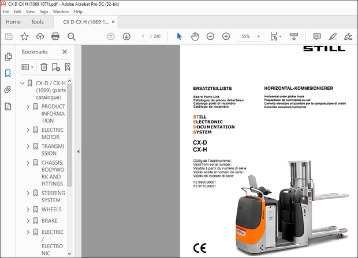This screenshot has width=358, height=258.
Task: Click the scrolling mode keyboard icon
Action: (x=294, y=36)
